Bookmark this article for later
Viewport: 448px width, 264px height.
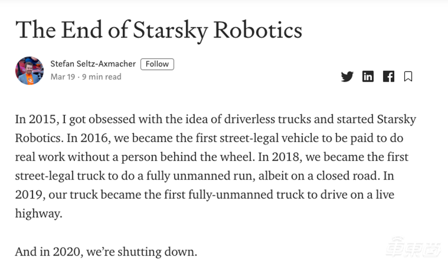408,77
